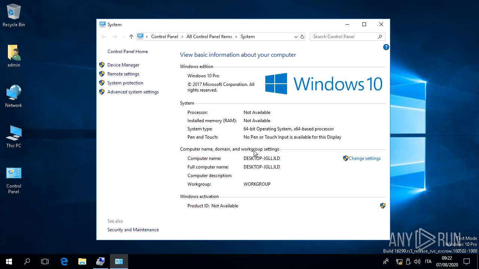Image resolution: width=479 pixels, height=269 pixels.
Task: Click the taskbar clock 09:22
Action: [x=447, y=262]
